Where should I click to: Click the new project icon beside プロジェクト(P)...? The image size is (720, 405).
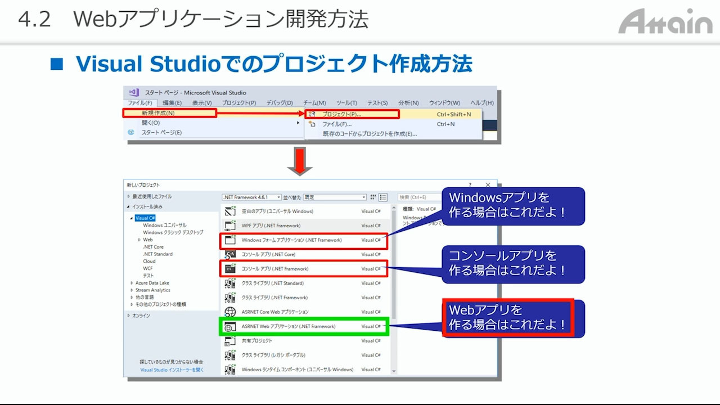click(x=312, y=114)
